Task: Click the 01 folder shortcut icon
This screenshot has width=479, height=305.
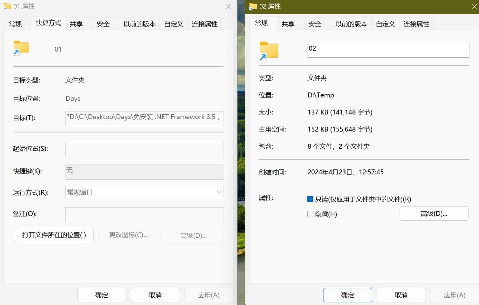Action: pyautogui.click(x=21, y=48)
